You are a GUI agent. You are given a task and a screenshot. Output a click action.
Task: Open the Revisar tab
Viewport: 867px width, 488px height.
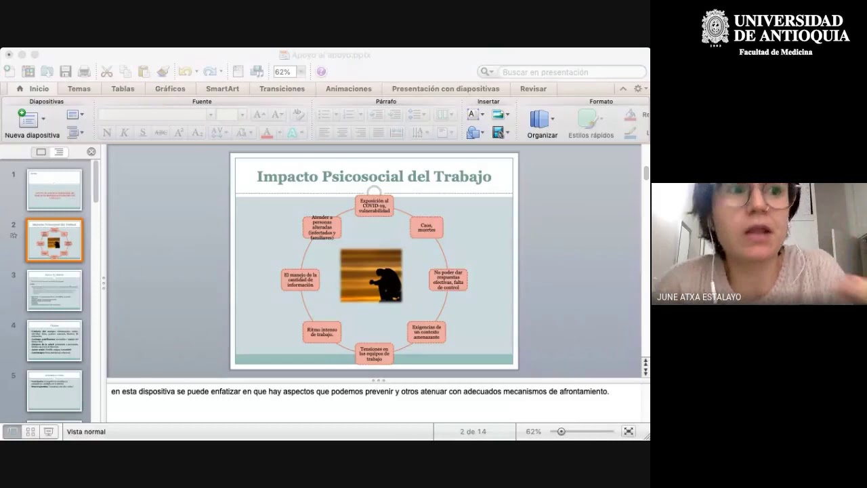tap(533, 89)
